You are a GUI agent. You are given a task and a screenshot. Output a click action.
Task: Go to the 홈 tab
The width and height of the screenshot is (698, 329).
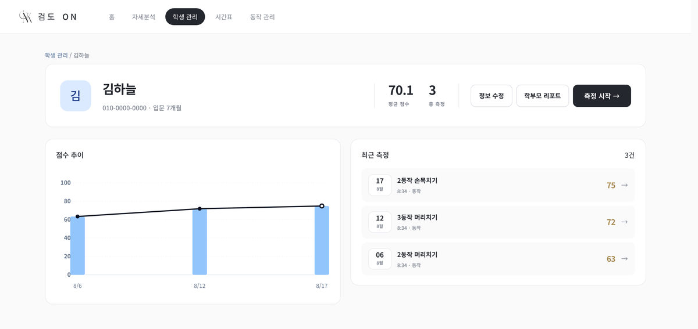click(x=112, y=17)
